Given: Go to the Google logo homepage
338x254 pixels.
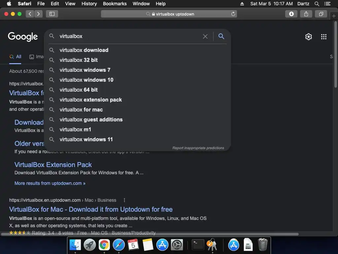Looking at the screenshot, I should pos(23,37).
